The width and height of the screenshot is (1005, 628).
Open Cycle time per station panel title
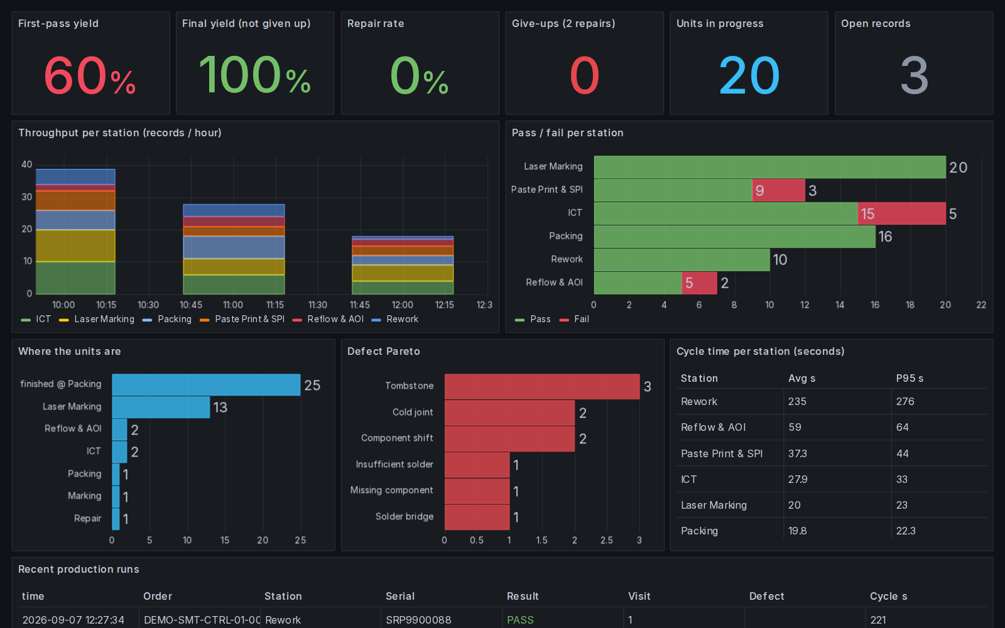point(761,351)
